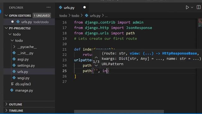Click the 'Lets create our first route' comment

105,39
